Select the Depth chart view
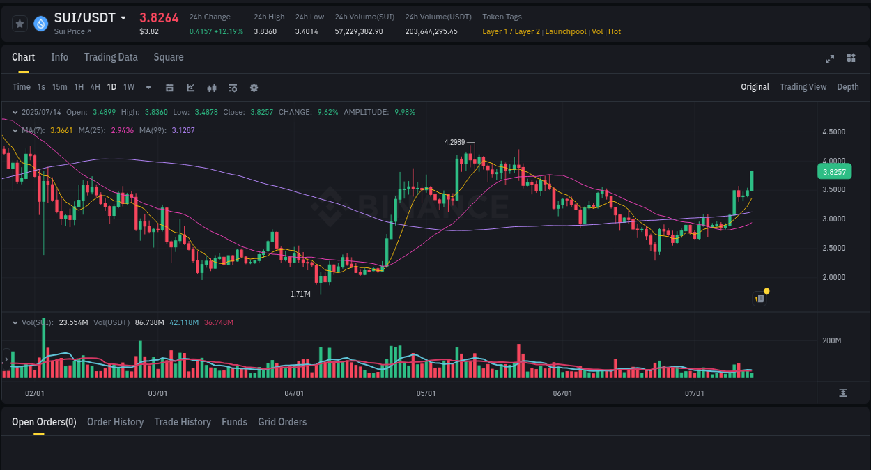Image resolution: width=871 pixels, height=470 pixels. pyautogui.click(x=847, y=87)
